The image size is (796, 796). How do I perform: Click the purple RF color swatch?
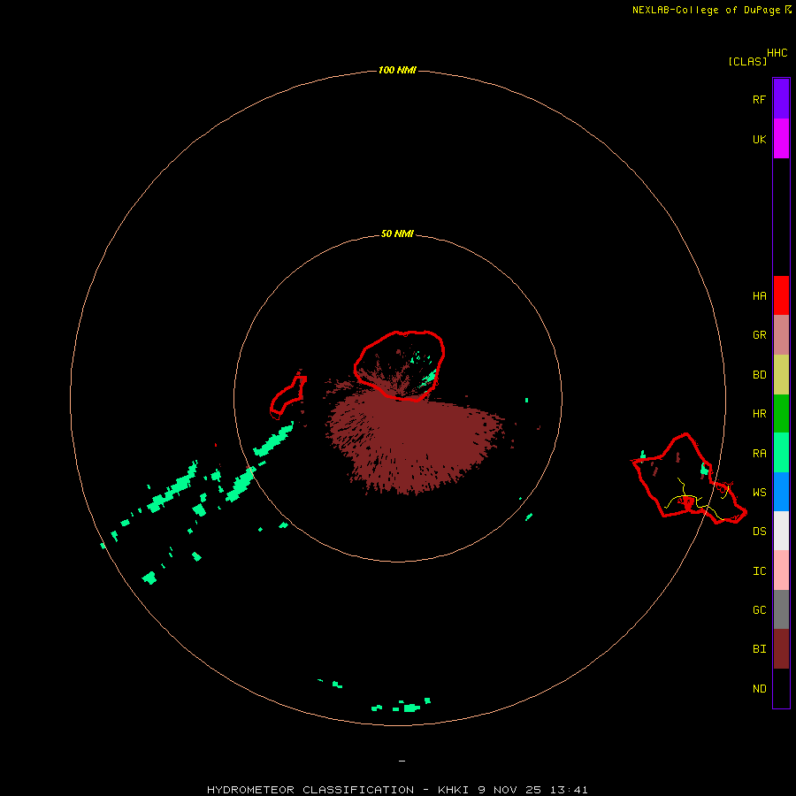(781, 99)
